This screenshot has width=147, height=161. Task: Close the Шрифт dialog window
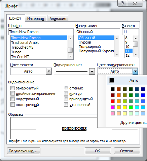(x=135, y=3)
